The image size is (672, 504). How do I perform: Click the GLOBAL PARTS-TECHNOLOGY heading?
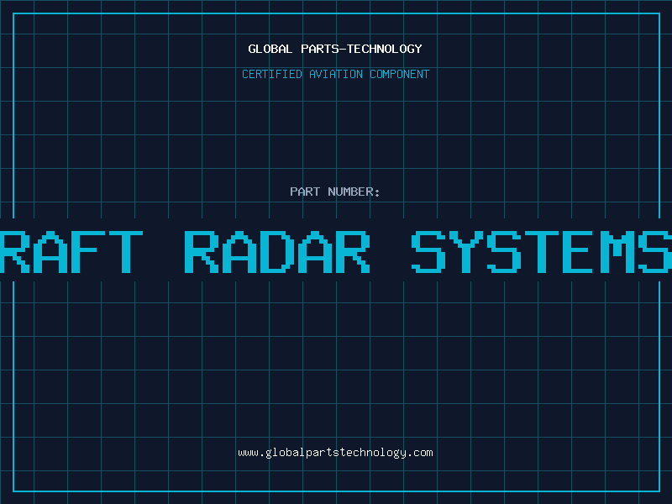point(335,49)
